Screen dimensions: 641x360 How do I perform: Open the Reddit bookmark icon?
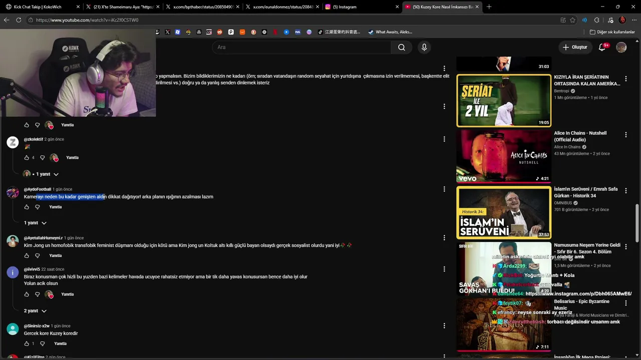click(x=219, y=32)
